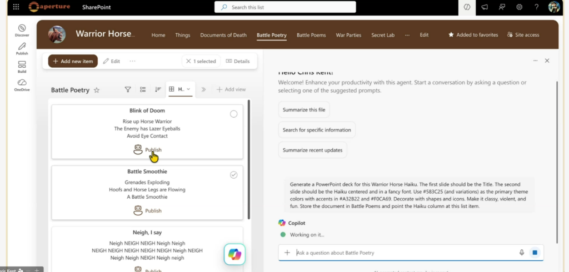Choose Summarize this file prompt
The image size is (569, 272).
[x=304, y=109]
